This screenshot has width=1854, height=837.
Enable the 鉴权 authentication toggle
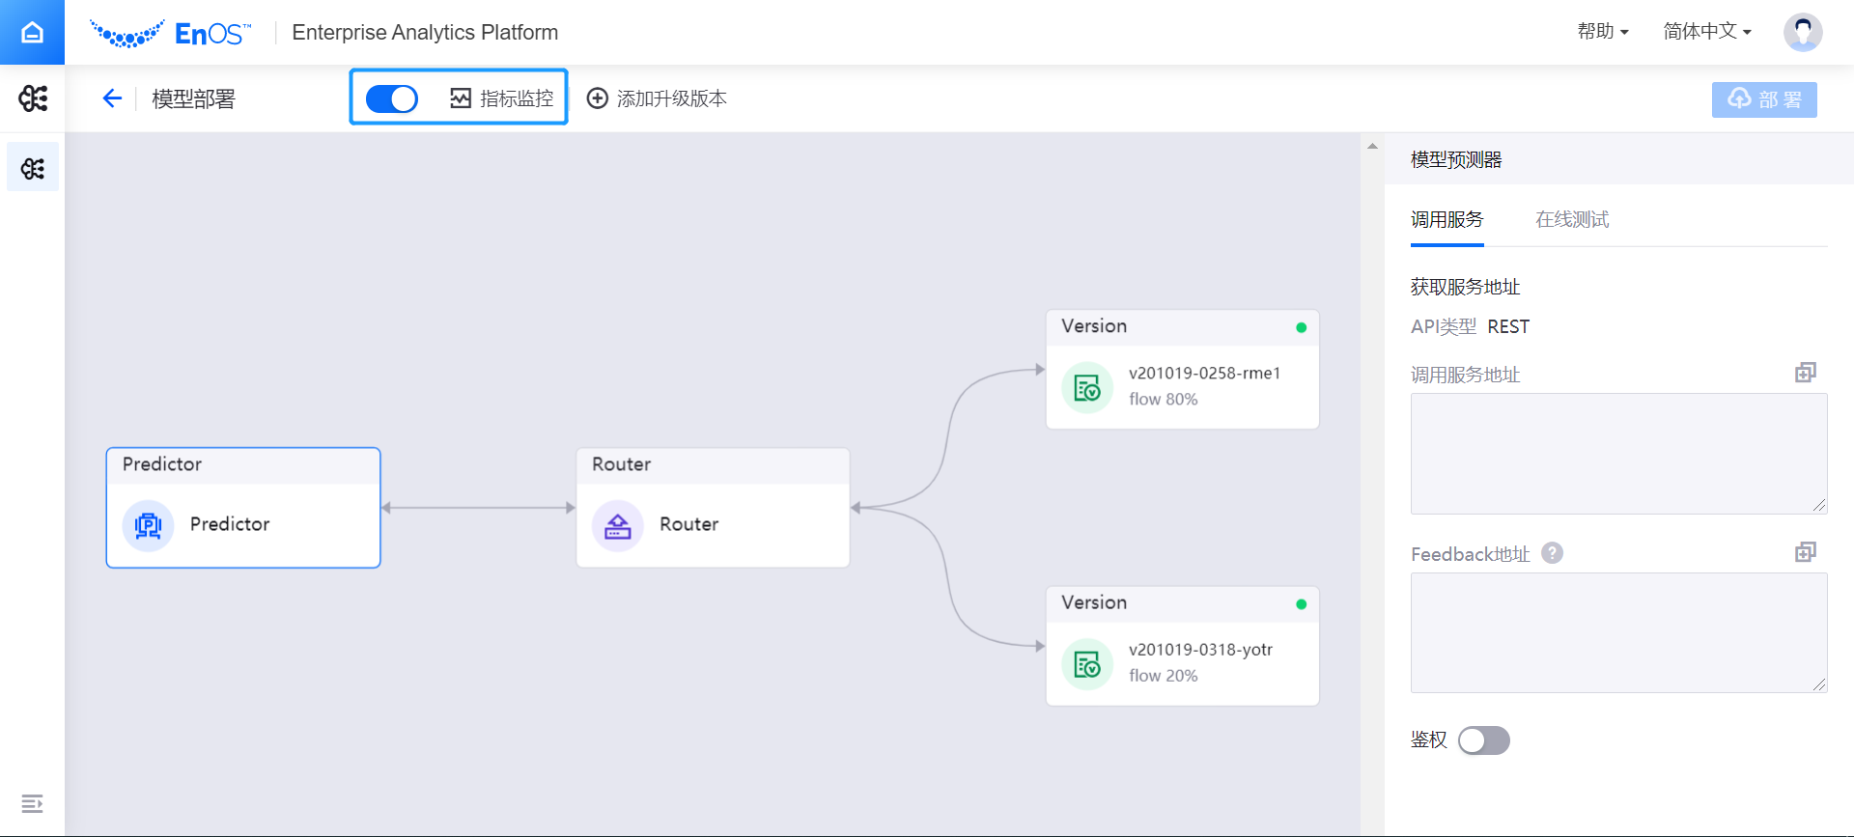(1483, 740)
